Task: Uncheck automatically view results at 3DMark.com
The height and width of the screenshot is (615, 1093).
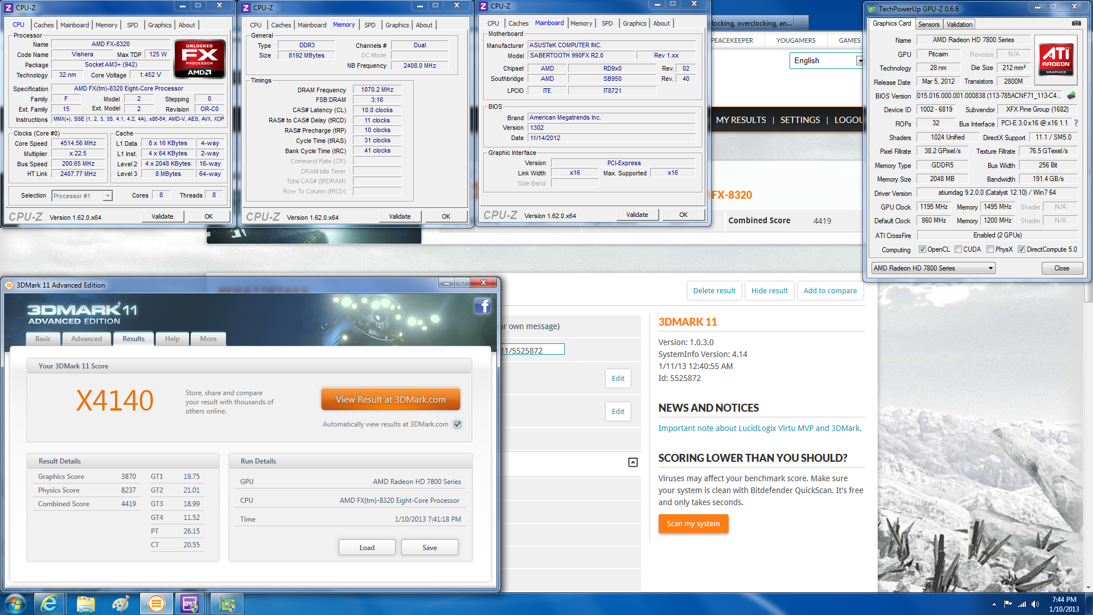Action: pos(458,424)
